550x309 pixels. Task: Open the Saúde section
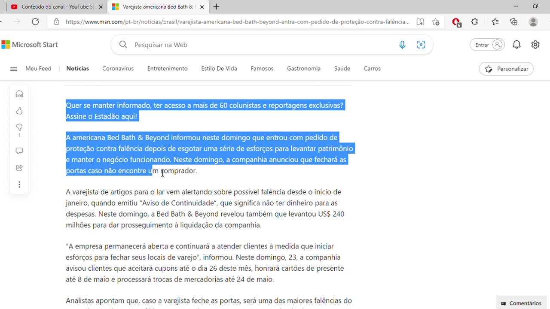pos(342,69)
